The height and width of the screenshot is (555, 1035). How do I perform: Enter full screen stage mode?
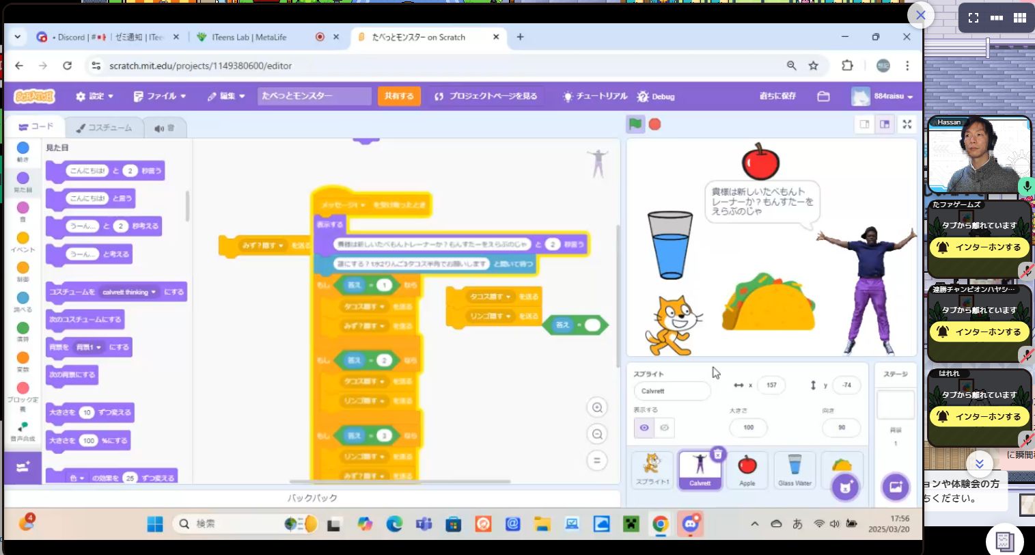pyautogui.click(x=907, y=124)
